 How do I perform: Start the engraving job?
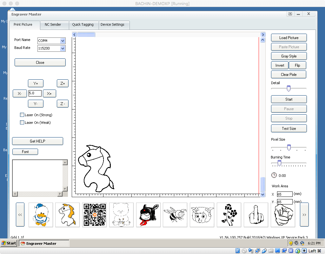click(x=289, y=99)
